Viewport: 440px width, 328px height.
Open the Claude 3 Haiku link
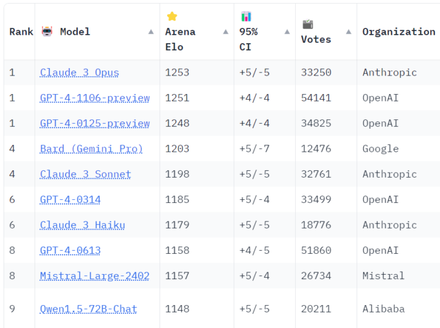pos(82,225)
